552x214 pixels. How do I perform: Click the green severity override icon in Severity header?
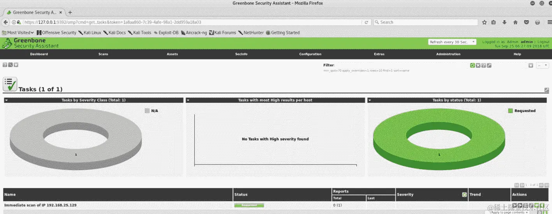click(x=464, y=194)
